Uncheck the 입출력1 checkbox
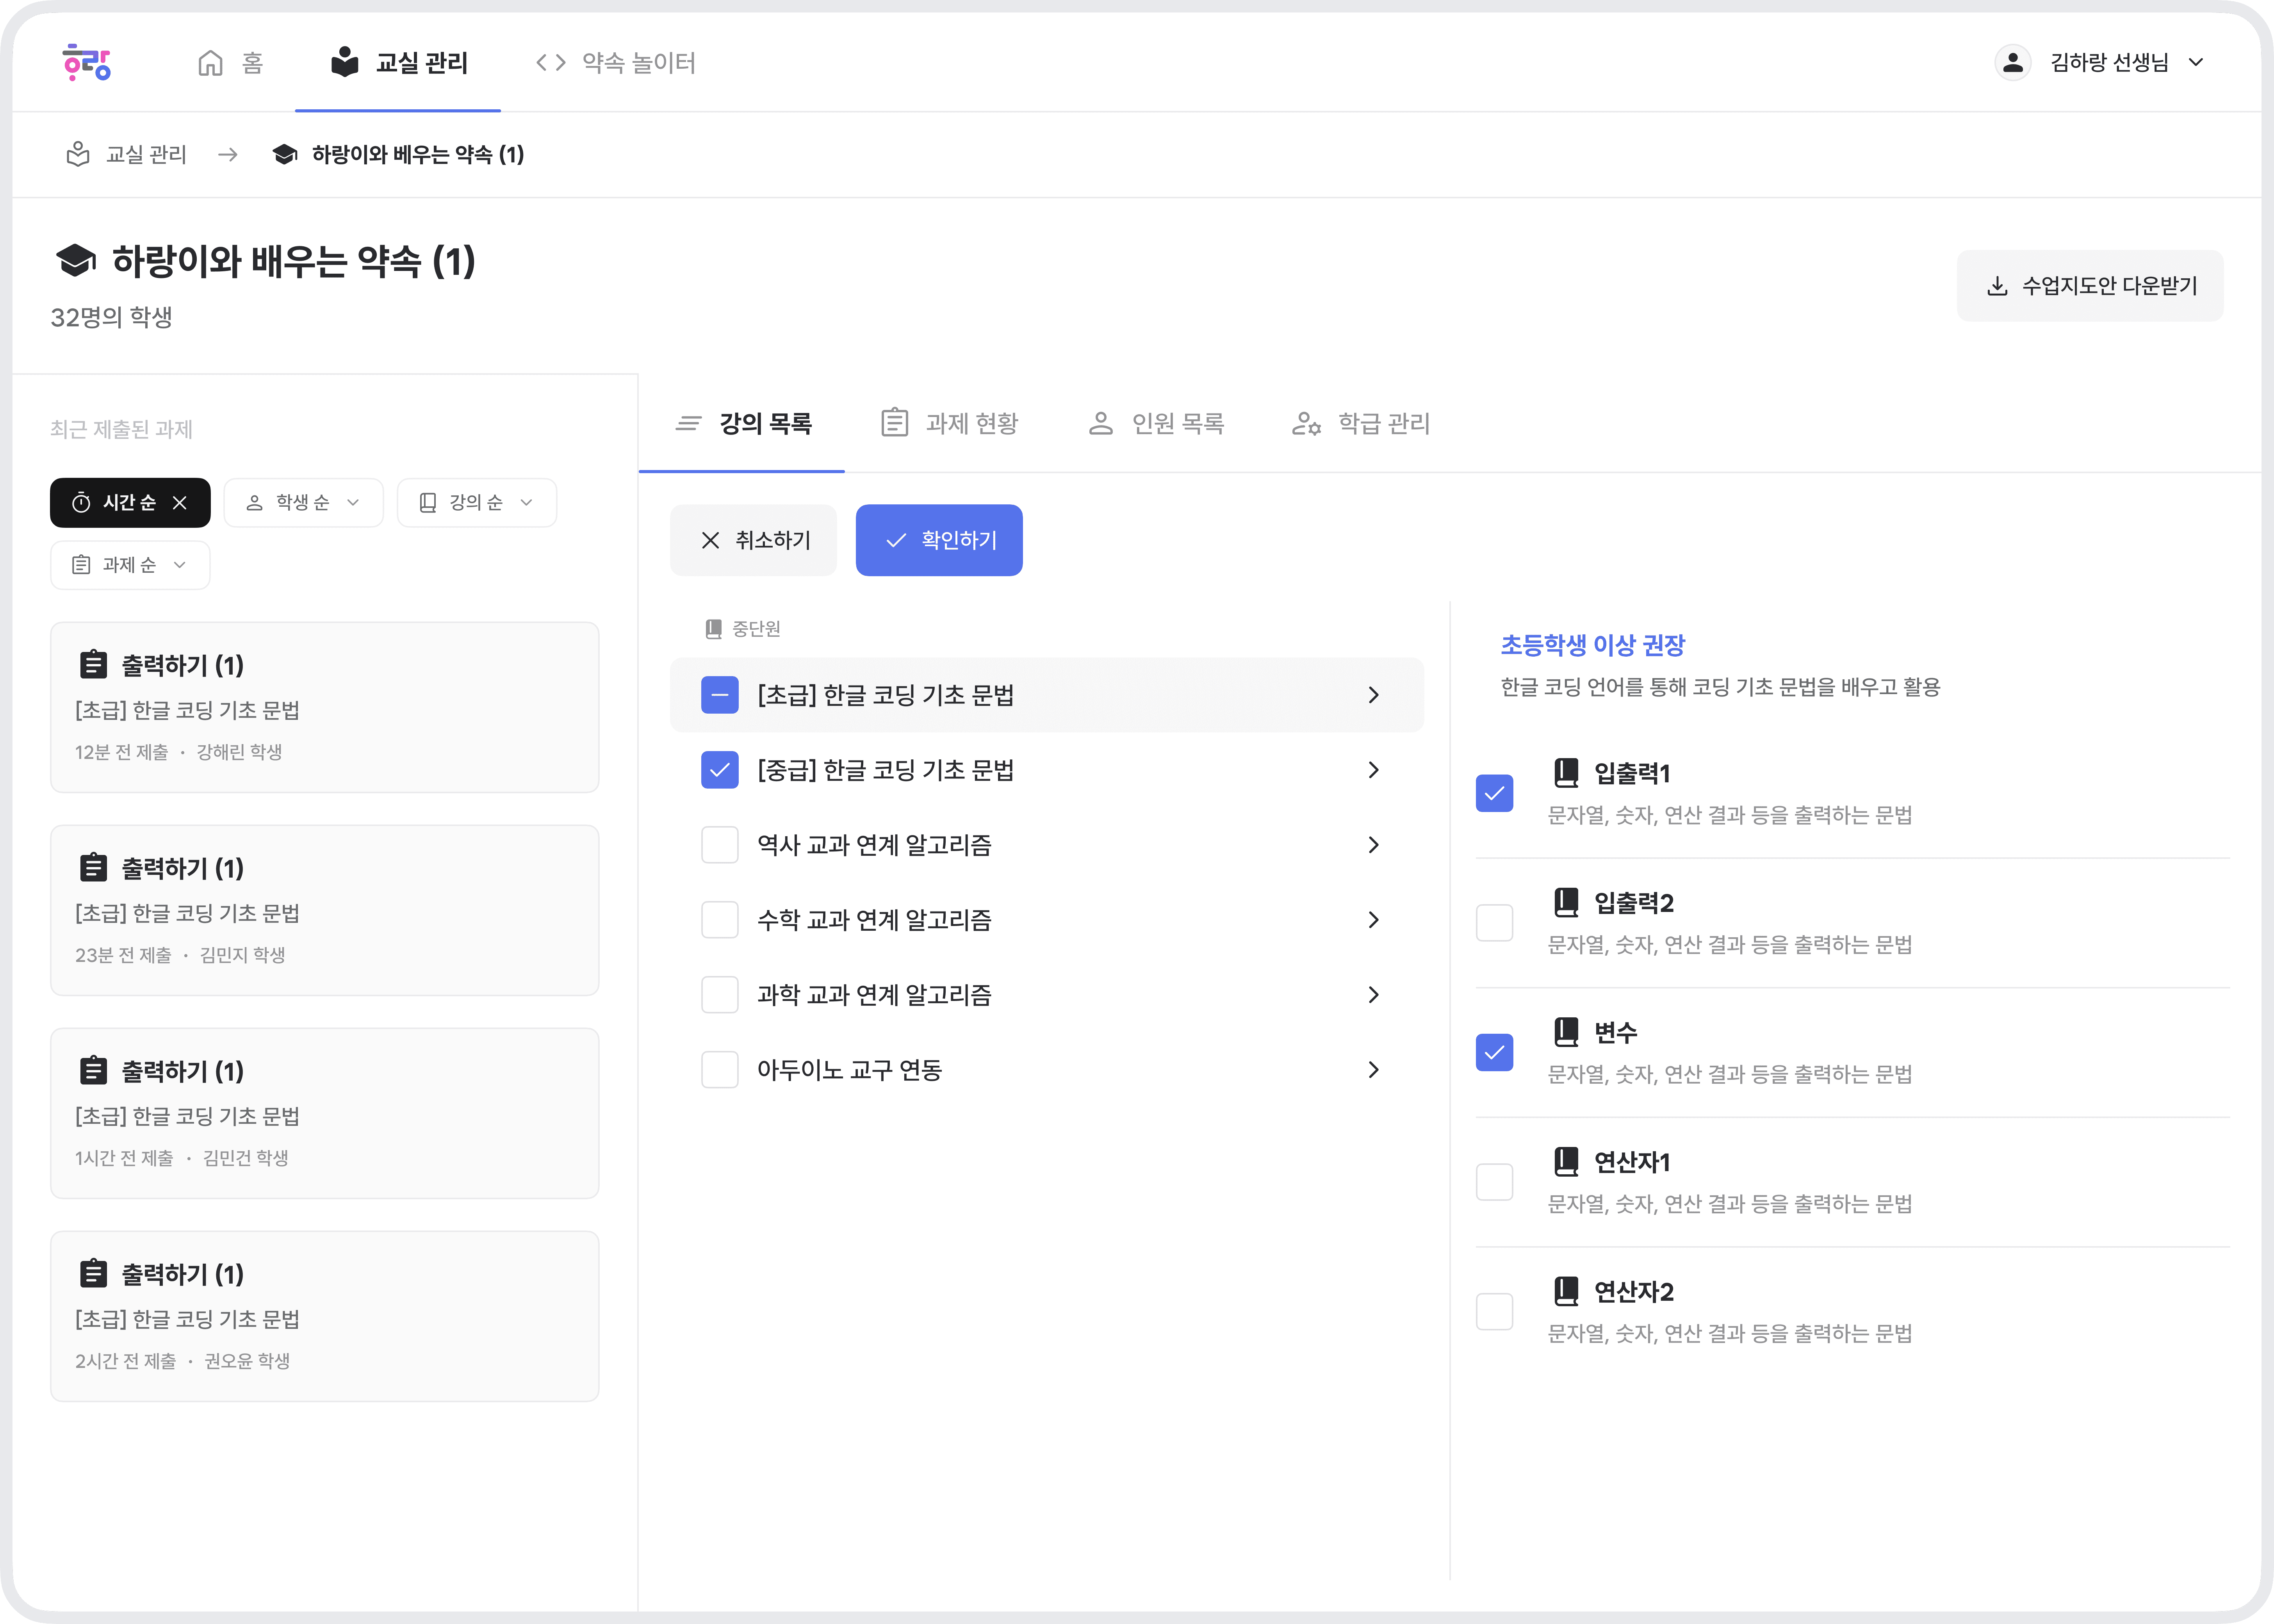 coord(1494,793)
